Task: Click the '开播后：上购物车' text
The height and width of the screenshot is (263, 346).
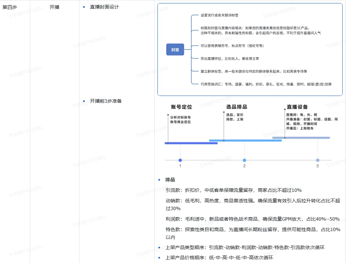Action: 300,128
